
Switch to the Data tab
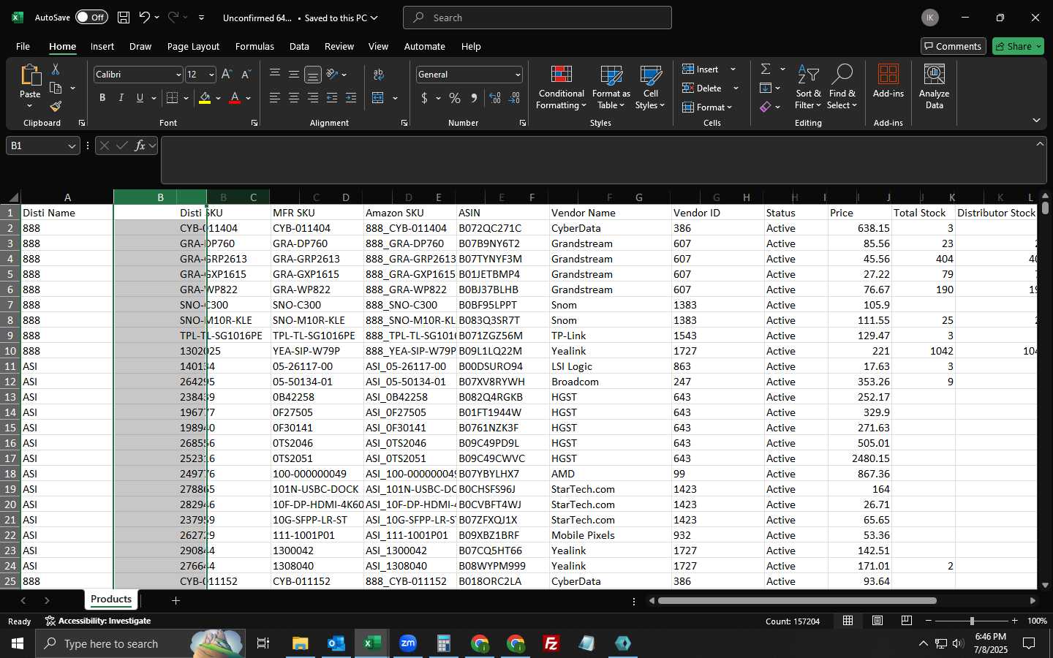tap(299, 46)
